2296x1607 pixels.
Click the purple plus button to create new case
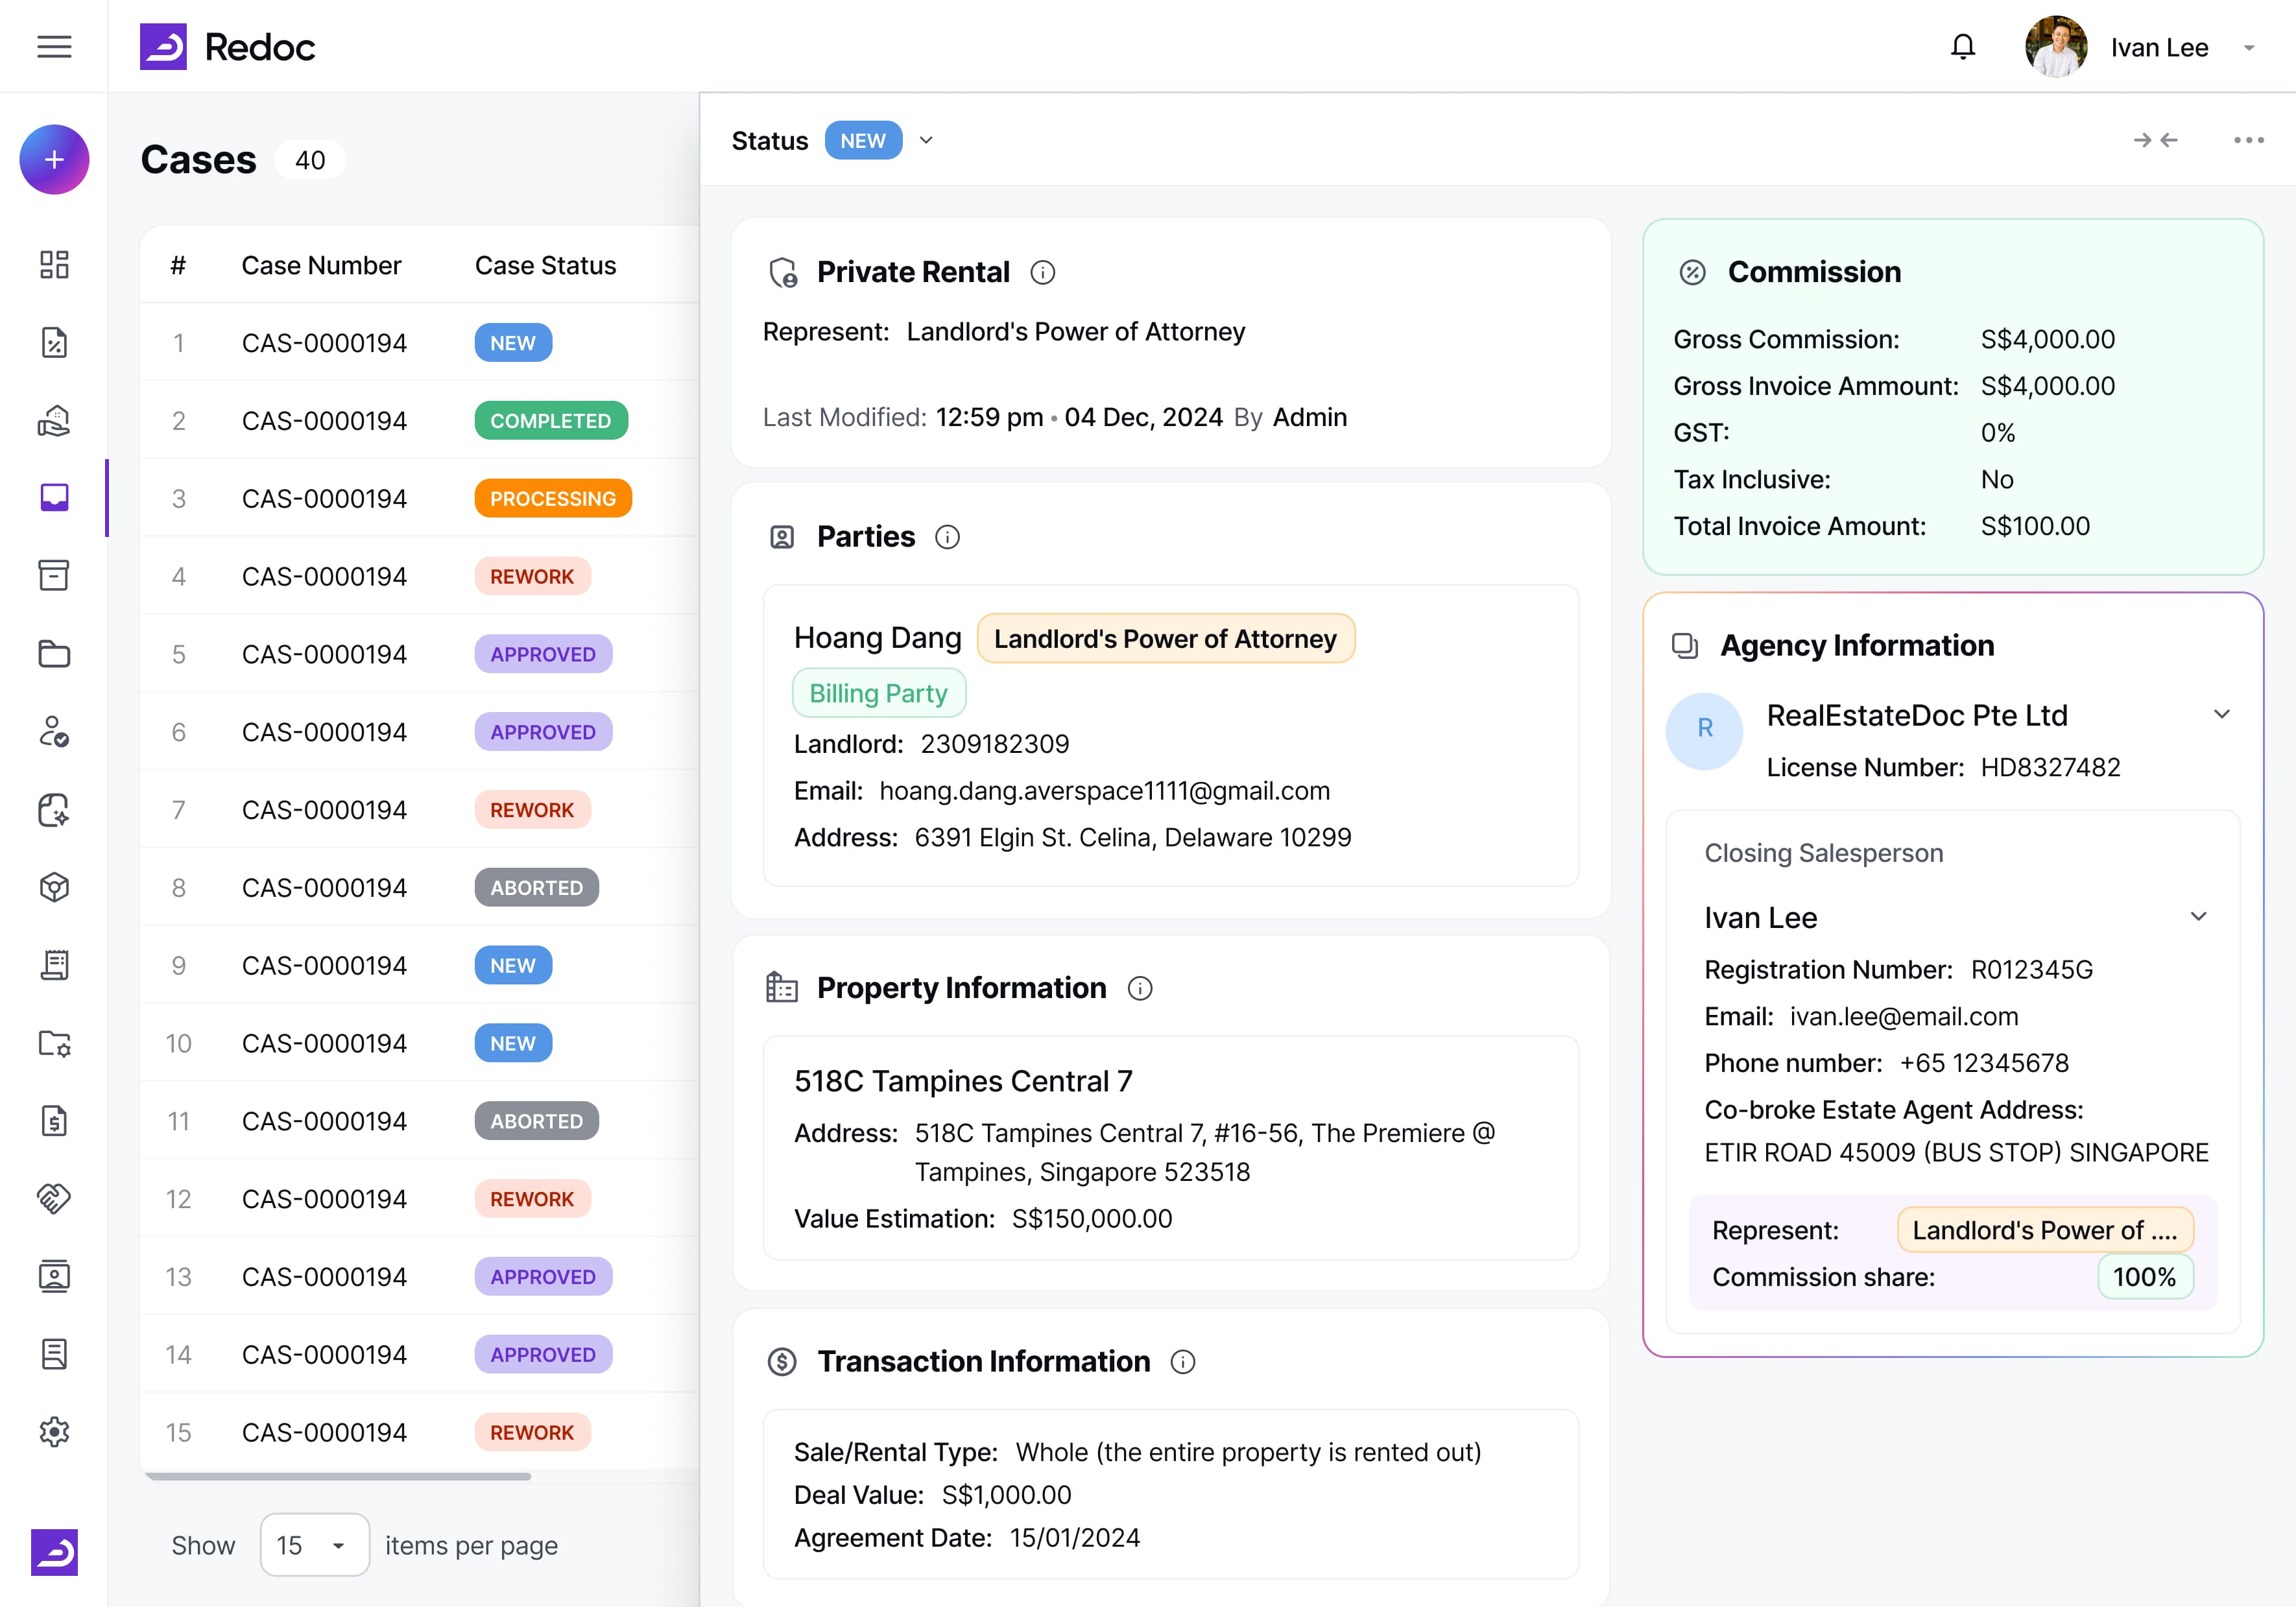[54, 159]
